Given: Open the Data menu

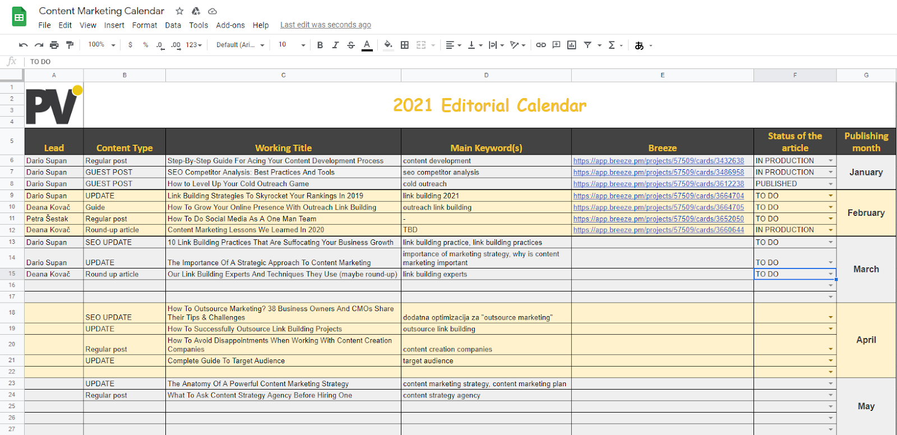Looking at the screenshot, I should coord(173,25).
